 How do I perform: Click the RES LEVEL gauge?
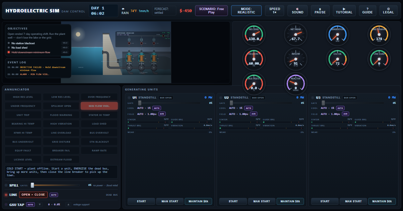point(254,34)
